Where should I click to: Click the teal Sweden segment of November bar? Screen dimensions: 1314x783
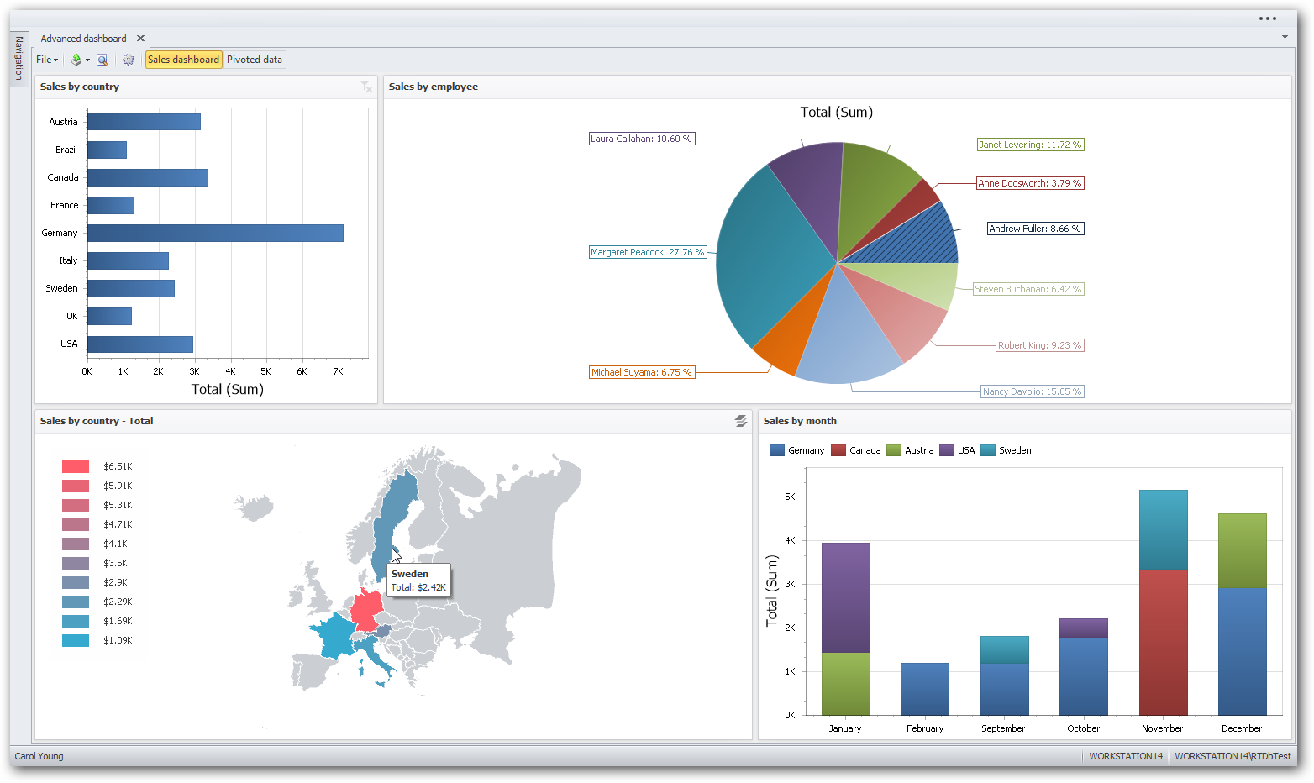[x=1164, y=529]
